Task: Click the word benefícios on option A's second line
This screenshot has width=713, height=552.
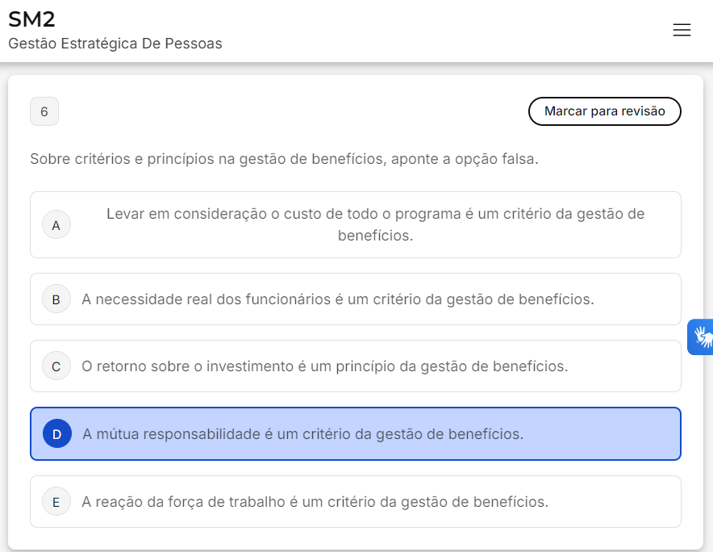Action: tap(375, 236)
